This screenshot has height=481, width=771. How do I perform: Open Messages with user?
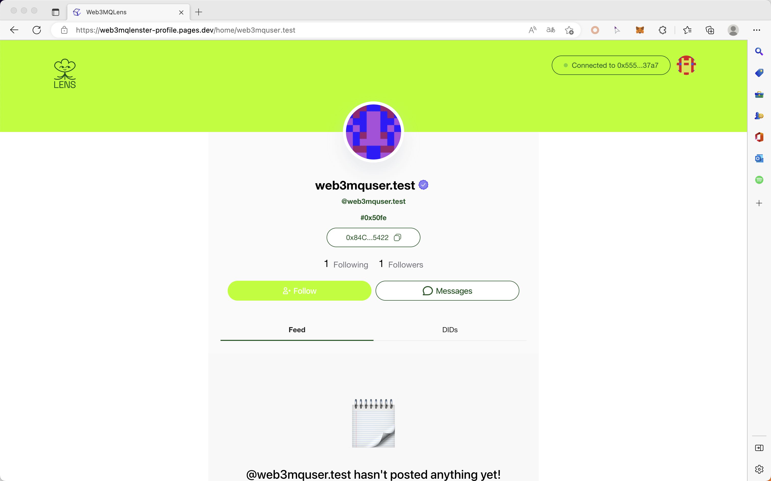(x=447, y=290)
